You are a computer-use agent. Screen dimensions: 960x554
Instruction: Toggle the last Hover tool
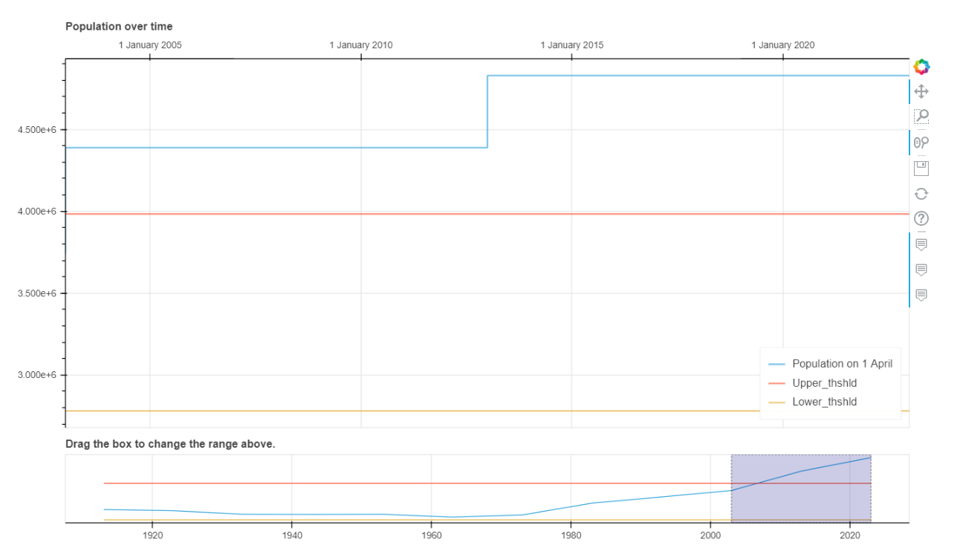[921, 295]
